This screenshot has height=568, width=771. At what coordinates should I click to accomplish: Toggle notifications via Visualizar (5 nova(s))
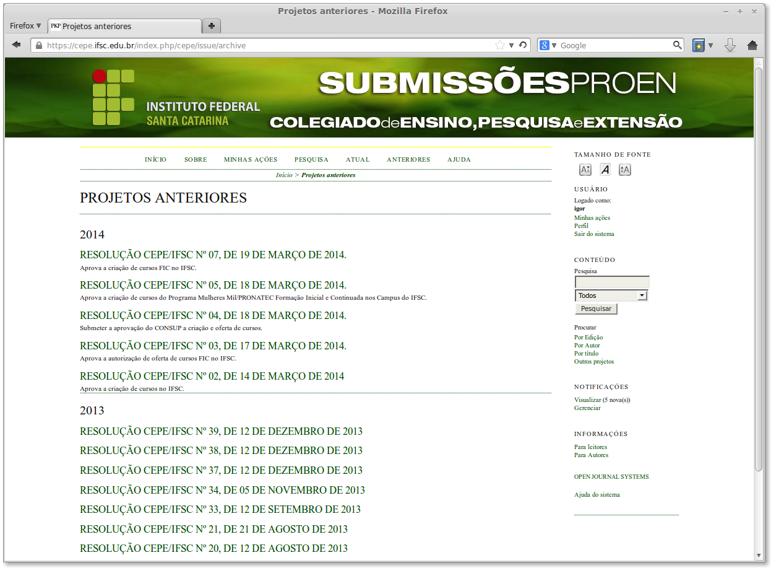click(x=601, y=400)
